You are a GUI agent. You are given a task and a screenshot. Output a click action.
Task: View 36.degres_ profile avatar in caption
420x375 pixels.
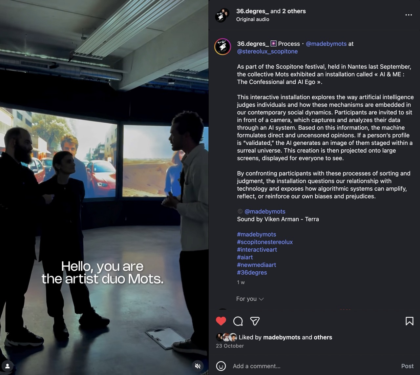tap(223, 47)
